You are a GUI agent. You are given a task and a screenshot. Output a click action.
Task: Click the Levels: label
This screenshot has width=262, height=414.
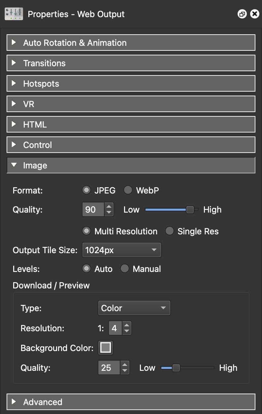pyautogui.click(x=26, y=269)
